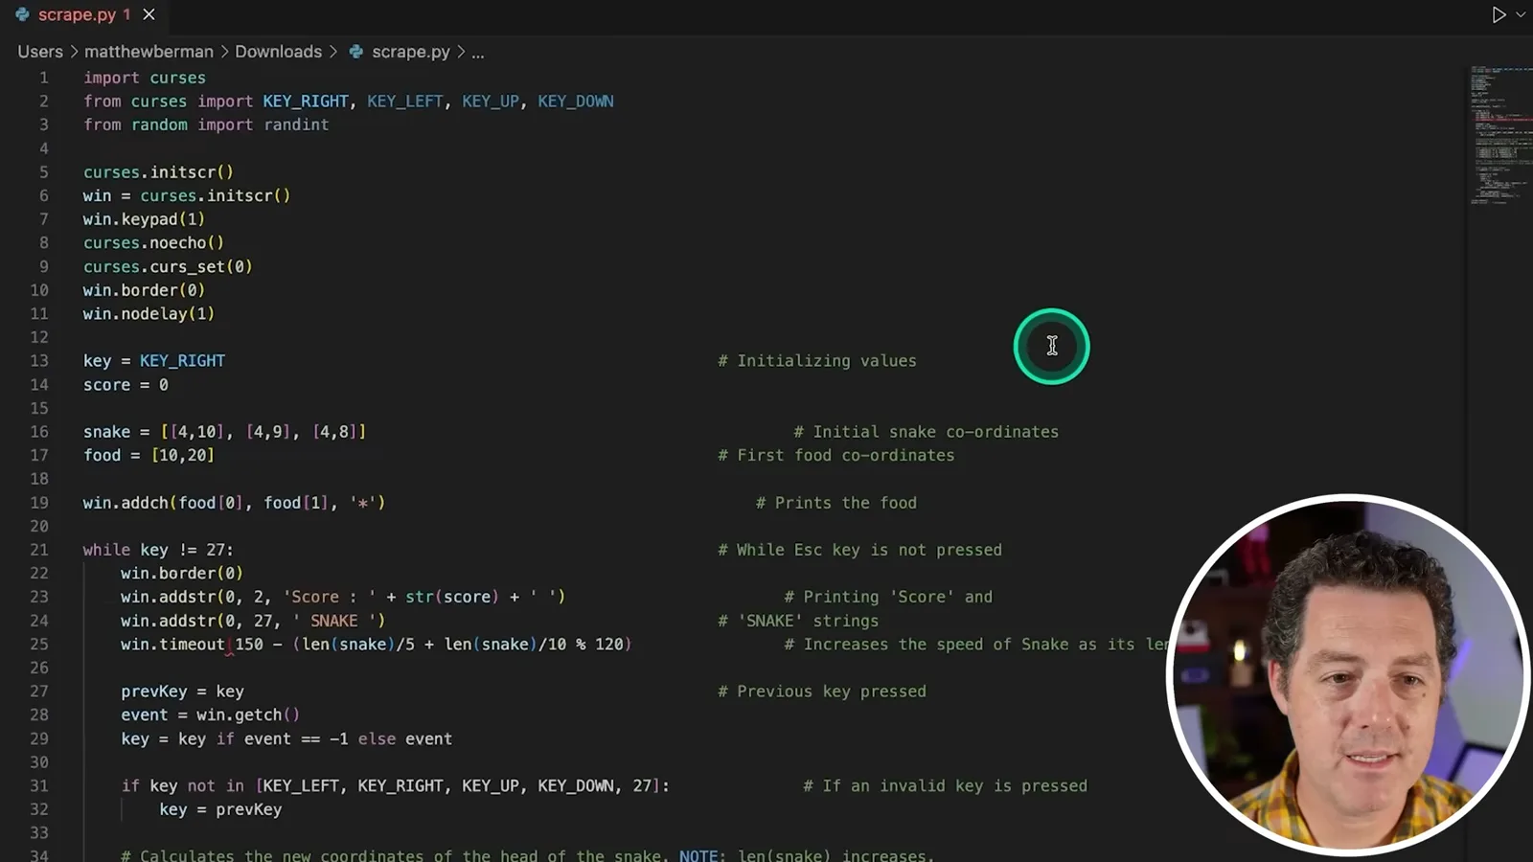
Task: Click 'prevKey = key' line
Action: (182, 692)
